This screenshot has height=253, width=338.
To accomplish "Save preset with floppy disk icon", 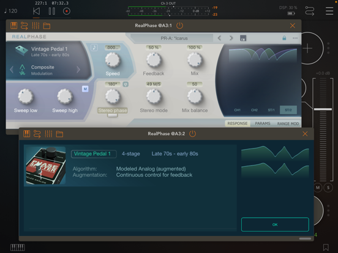I will click(x=243, y=38).
